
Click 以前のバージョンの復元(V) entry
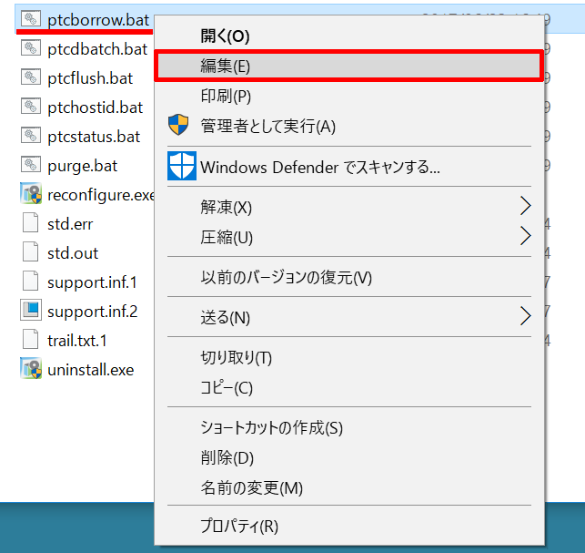286,277
